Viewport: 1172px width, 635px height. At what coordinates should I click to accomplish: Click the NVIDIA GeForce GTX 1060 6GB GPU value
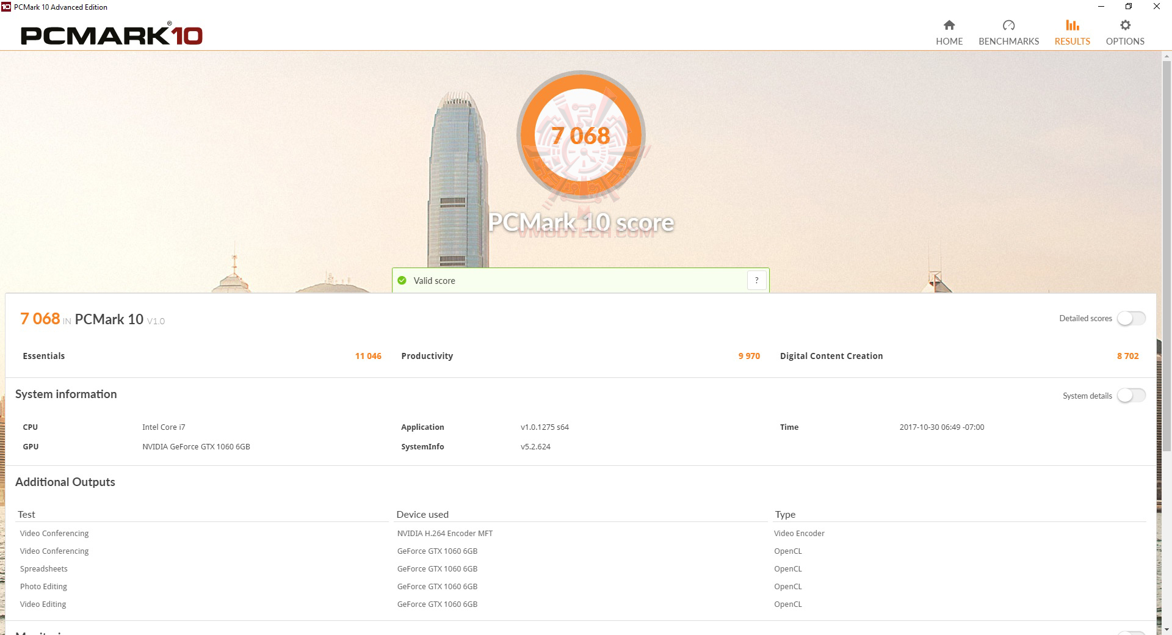(x=196, y=447)
